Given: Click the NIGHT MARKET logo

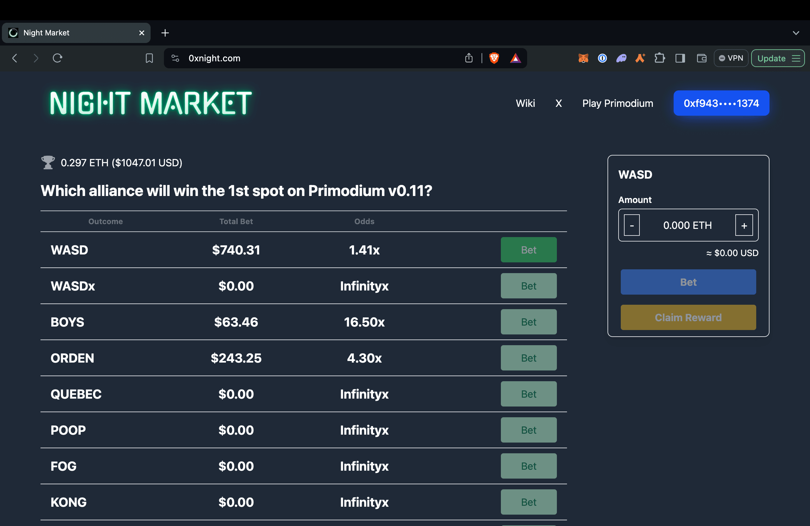Looking at the screenshot, I should point(151,103).
